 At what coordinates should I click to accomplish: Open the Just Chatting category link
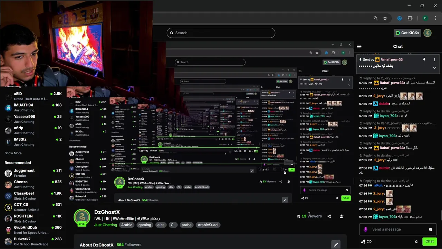click(106, 225)
